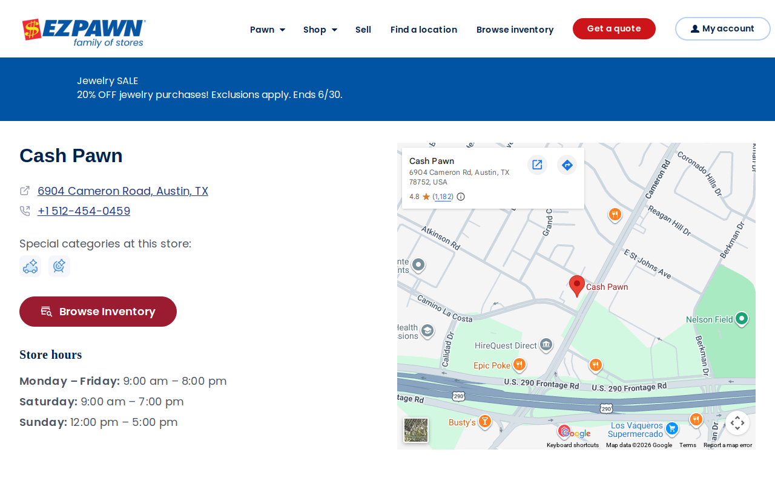This screenshot has width=775, height=484.
Task: Open the 6904 Cameron Road address link
Action: (x=123, y=191)
